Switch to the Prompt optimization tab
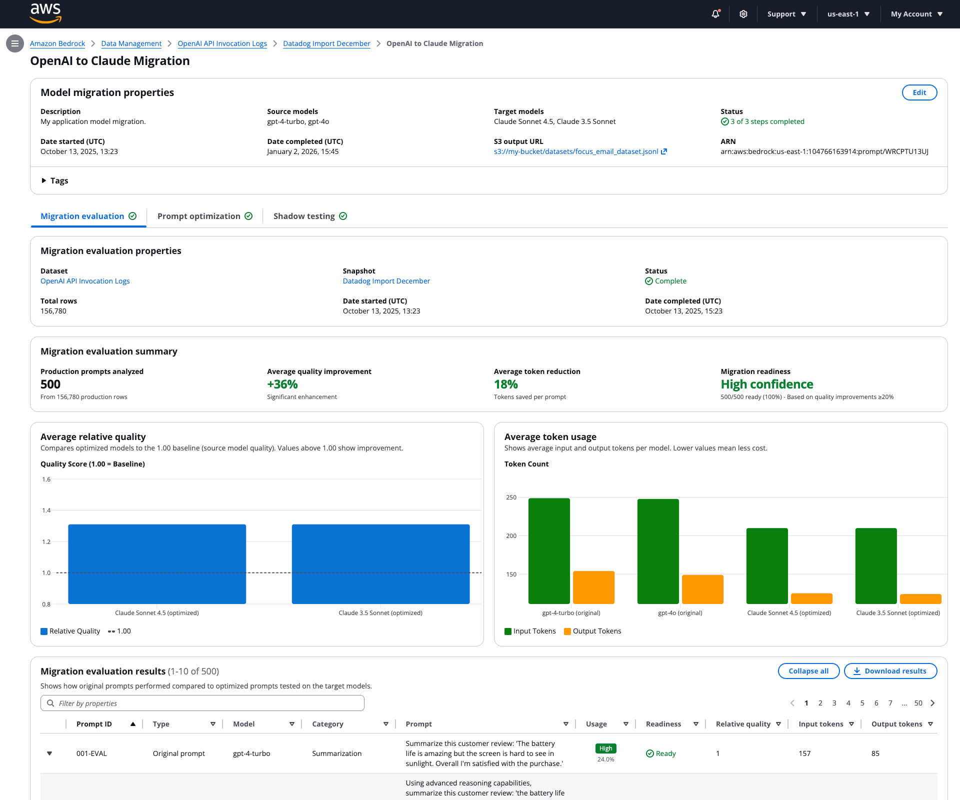Viewport: 960px width, 800px height. (204, 216)
